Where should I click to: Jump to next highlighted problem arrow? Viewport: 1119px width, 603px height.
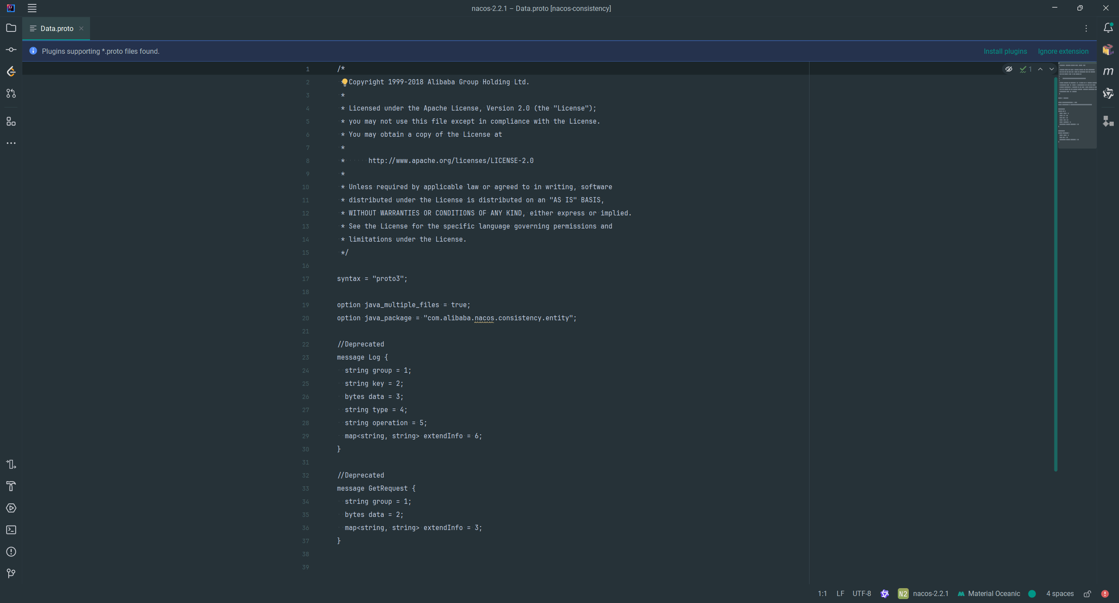click(x=1052, y=69)
